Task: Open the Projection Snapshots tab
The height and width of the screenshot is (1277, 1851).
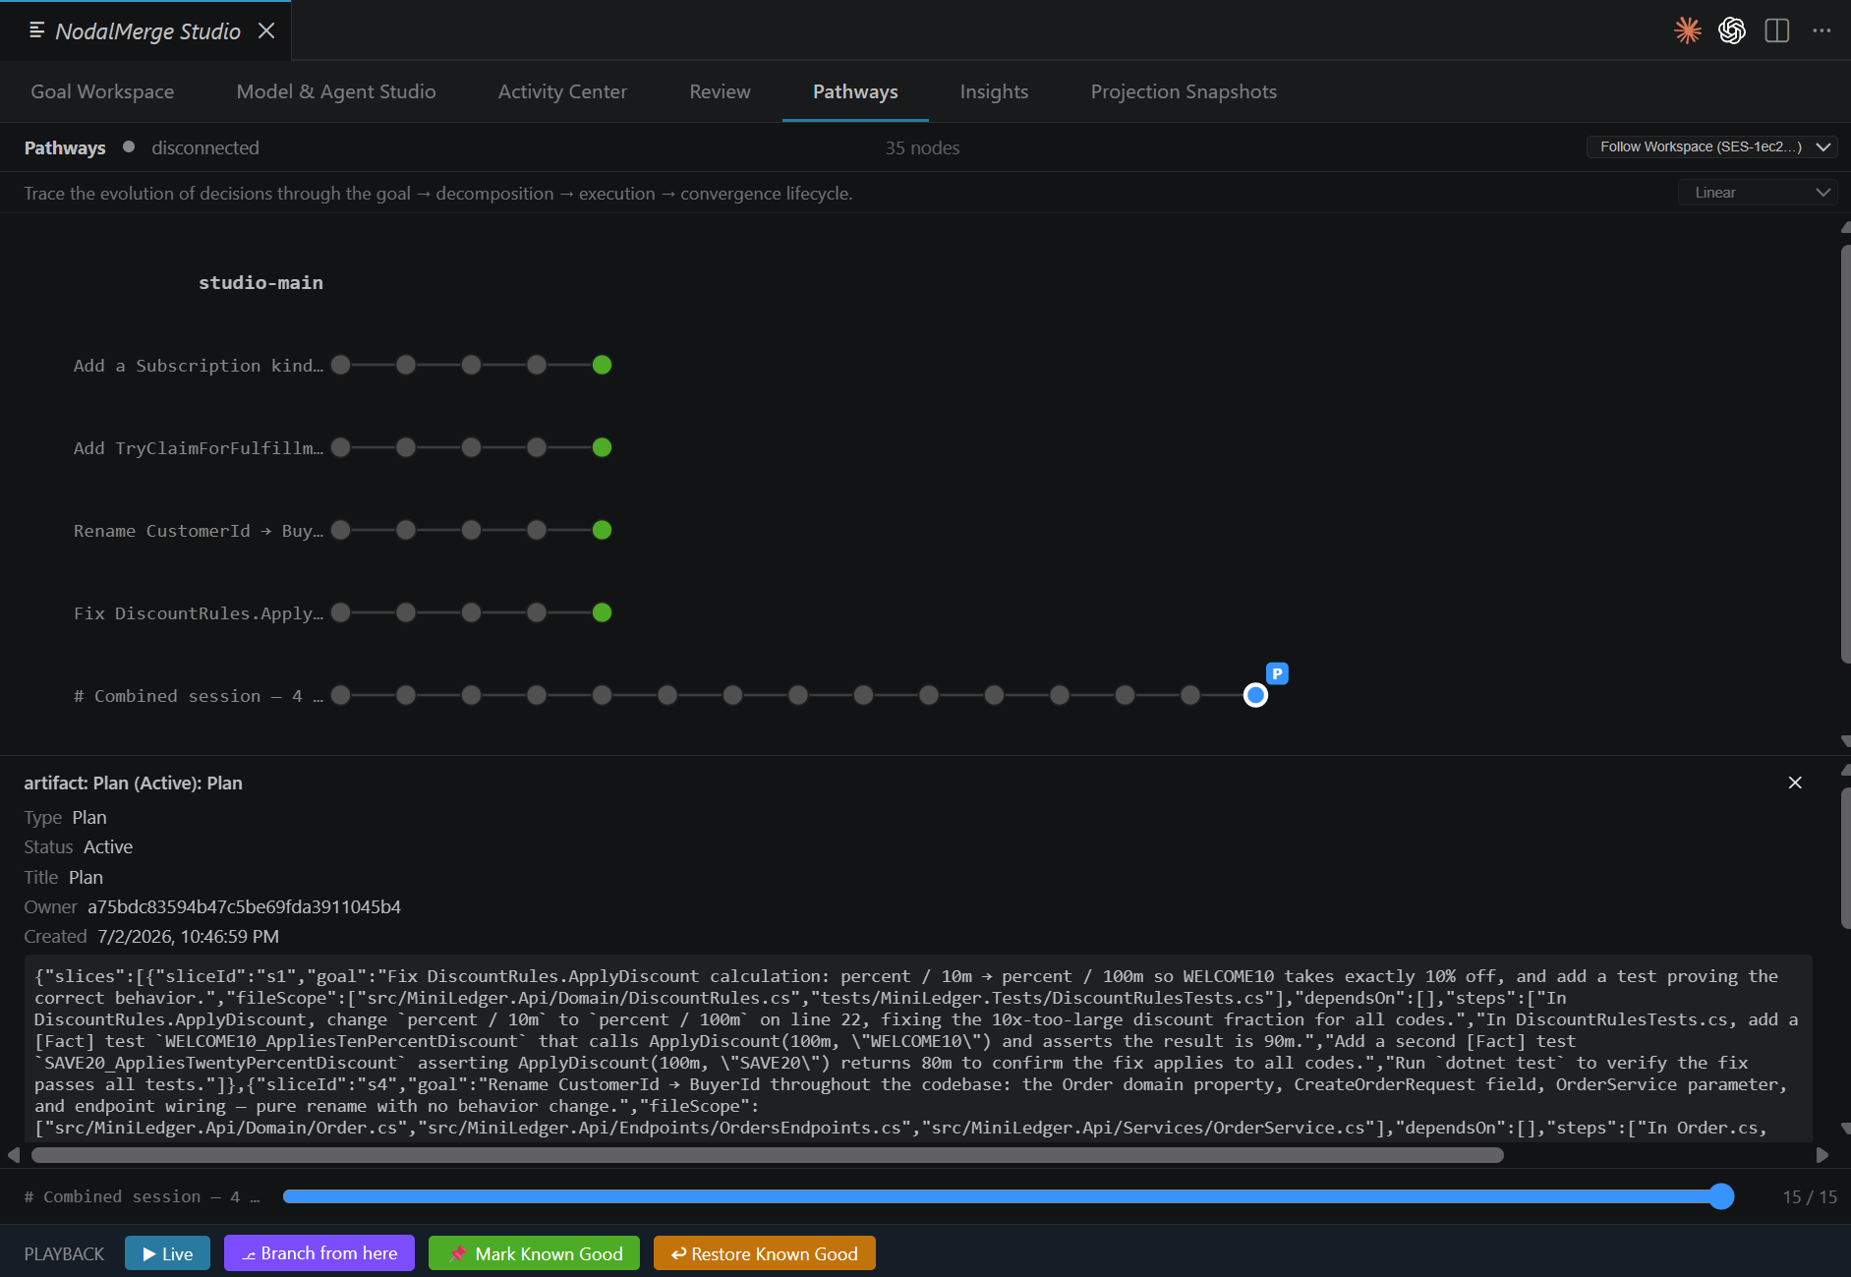Action: pos(1184,91)
